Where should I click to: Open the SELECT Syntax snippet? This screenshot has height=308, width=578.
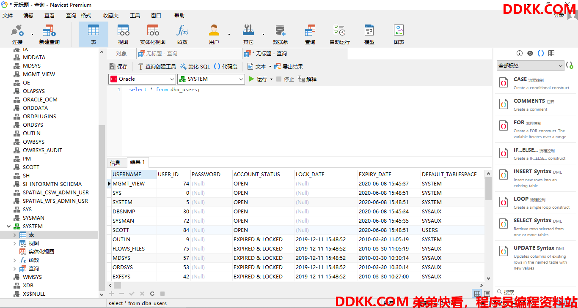(x=535, y=227)
